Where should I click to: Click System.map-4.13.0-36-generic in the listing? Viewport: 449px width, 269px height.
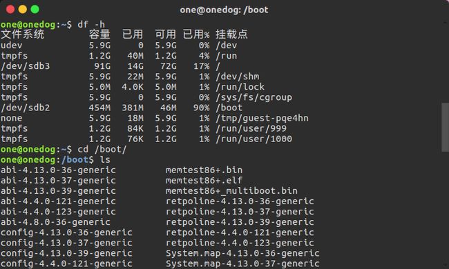point(242,253)
